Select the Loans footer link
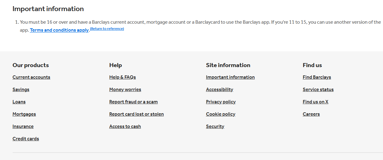The height and width of the screenshot is (160, 383). click(19, 102)
